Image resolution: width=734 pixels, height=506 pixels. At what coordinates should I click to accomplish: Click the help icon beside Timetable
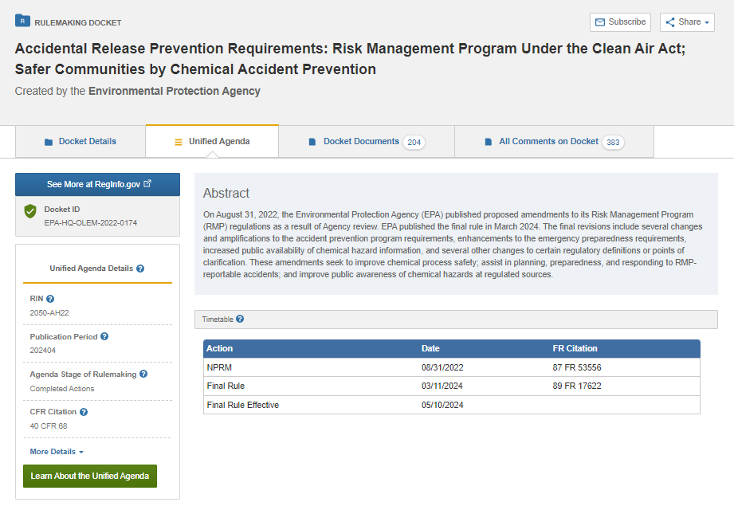point(240,319)
